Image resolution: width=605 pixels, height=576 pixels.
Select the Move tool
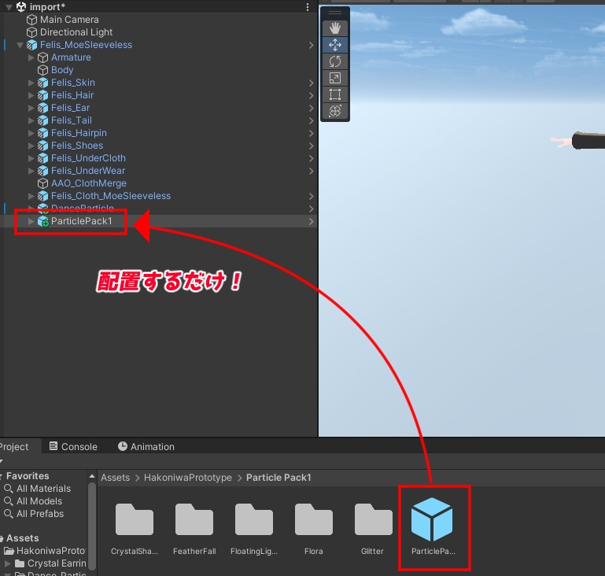[x=335, y=45]
